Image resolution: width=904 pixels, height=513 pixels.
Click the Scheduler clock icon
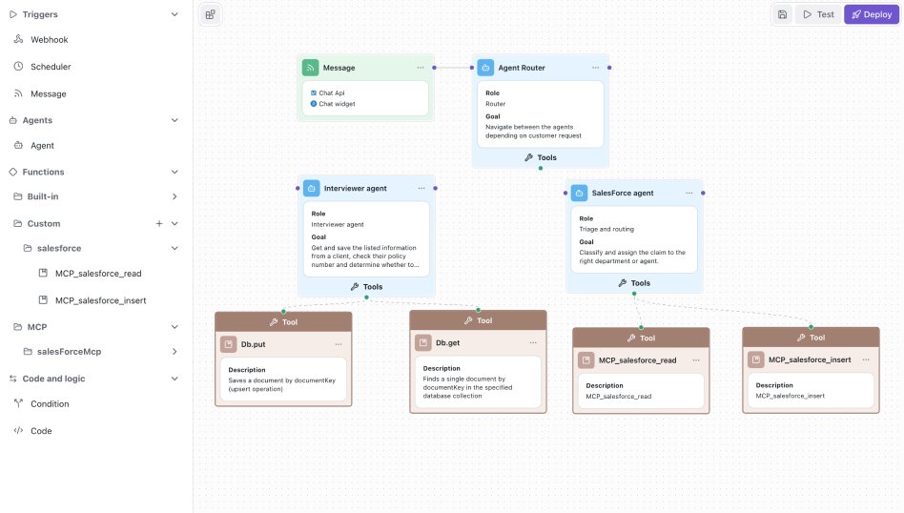[18, 67]
